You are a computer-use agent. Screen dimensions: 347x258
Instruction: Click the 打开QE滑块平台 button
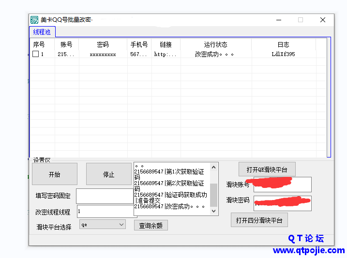(267, 170)
